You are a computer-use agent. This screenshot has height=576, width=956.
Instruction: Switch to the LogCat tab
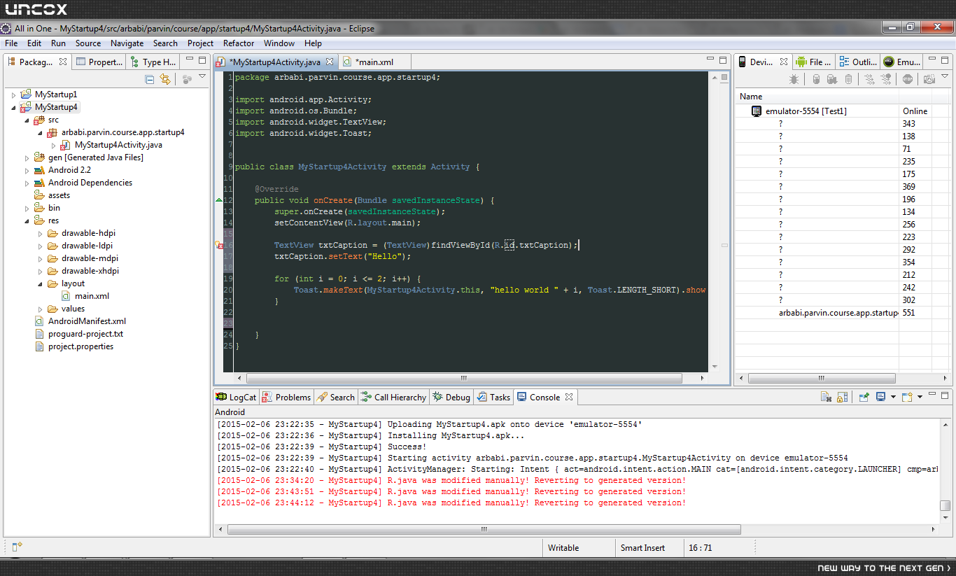click(237, 397)
